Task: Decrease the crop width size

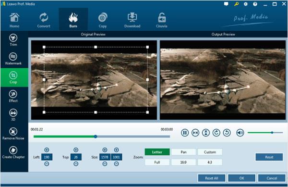Action: point(105,163)
